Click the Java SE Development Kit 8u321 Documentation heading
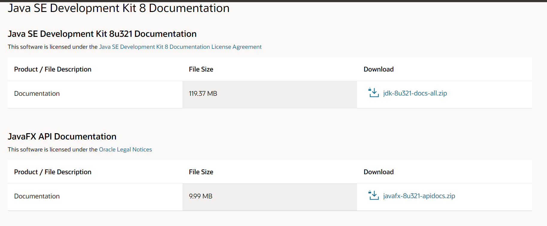The height and width of the screenshot is (226, 547). pyautogui.click(x=102, y=34)
